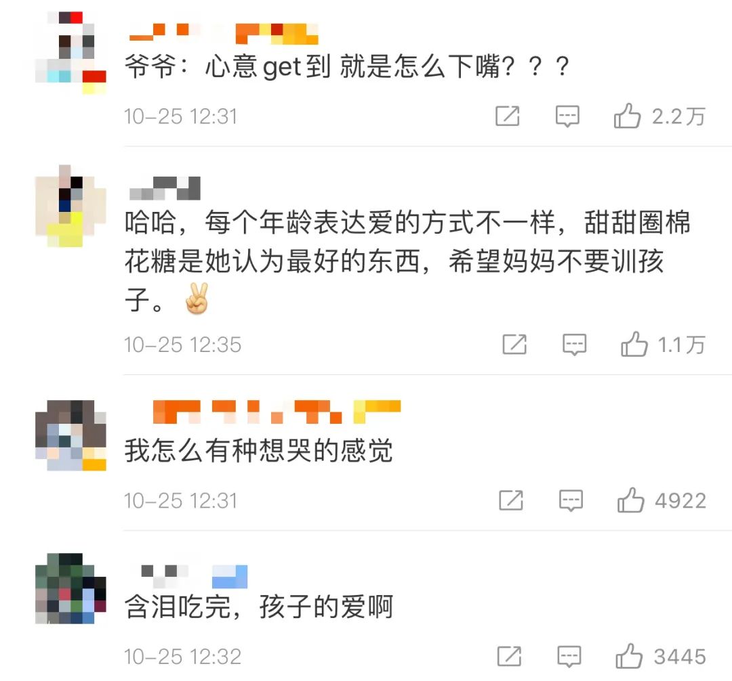Image resolution: width=732 pixels, height=681 pixels.
Task: Select the comment text 含泪吃完，孩子的爱啊
Action: 259,607
